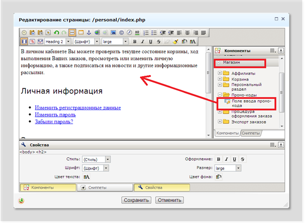
Task: Expand the Корзина folder in components tree
Action: pos(220,79)
